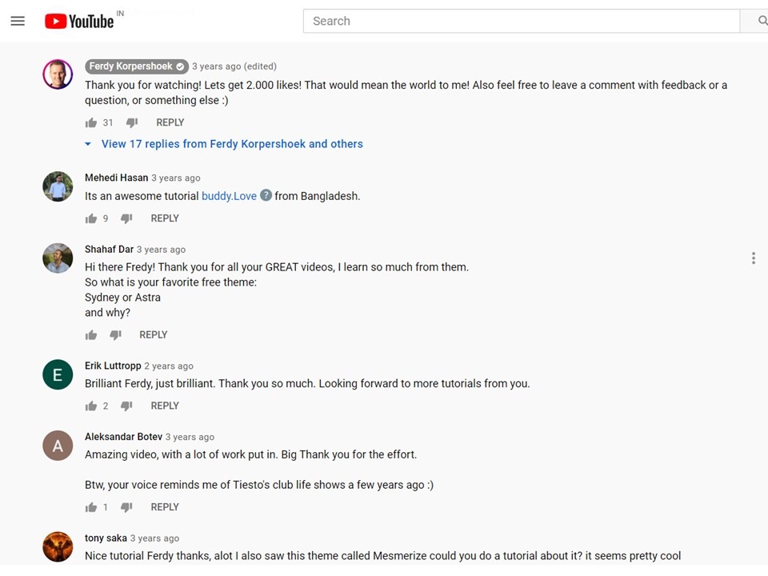Open Aleksandar Botev's channel name

coord(123,437)
